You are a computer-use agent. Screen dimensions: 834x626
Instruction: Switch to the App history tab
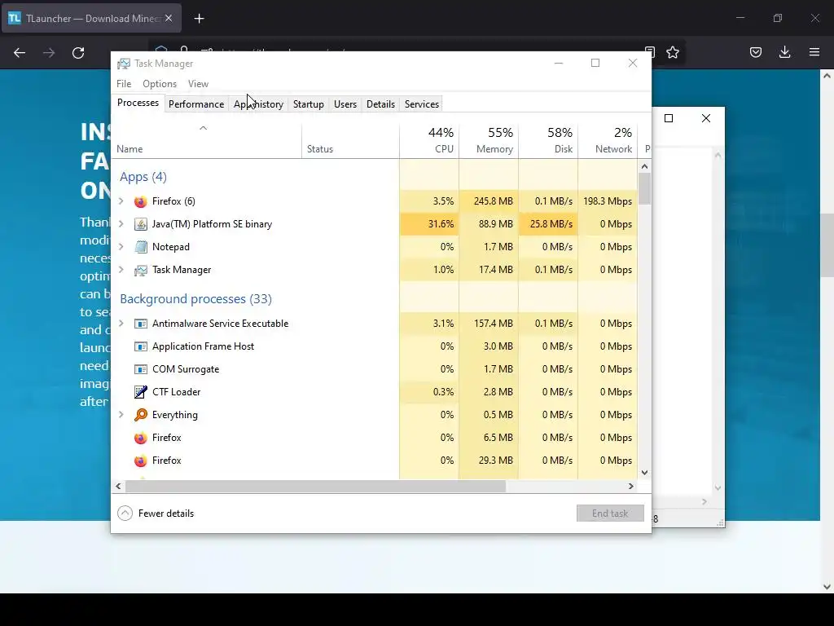tap(258, 104)
